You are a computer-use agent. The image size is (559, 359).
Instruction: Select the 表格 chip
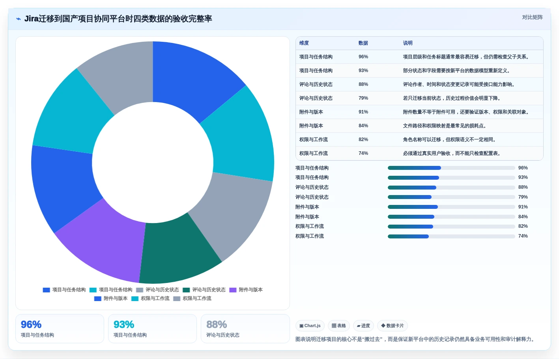tap(339, 326)
